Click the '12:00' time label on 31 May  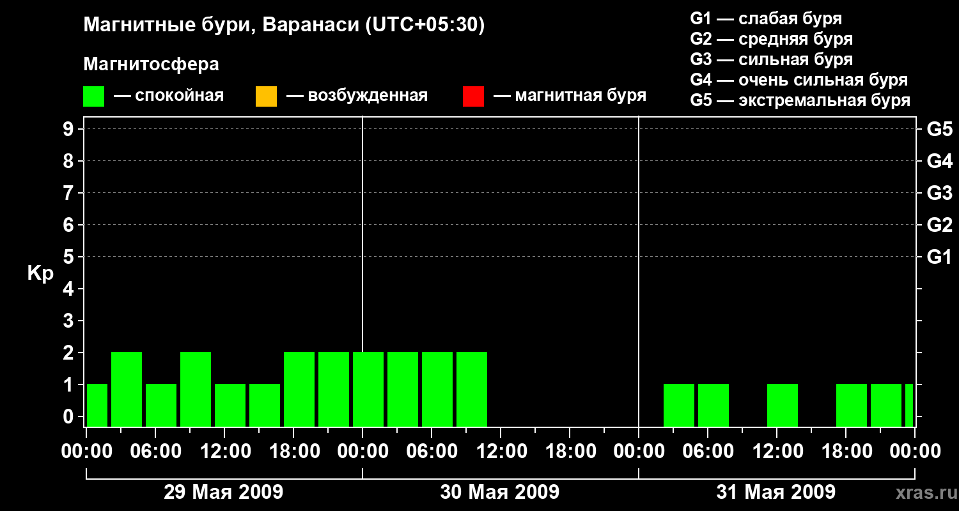pyautogui.click(x=777, y=452)
